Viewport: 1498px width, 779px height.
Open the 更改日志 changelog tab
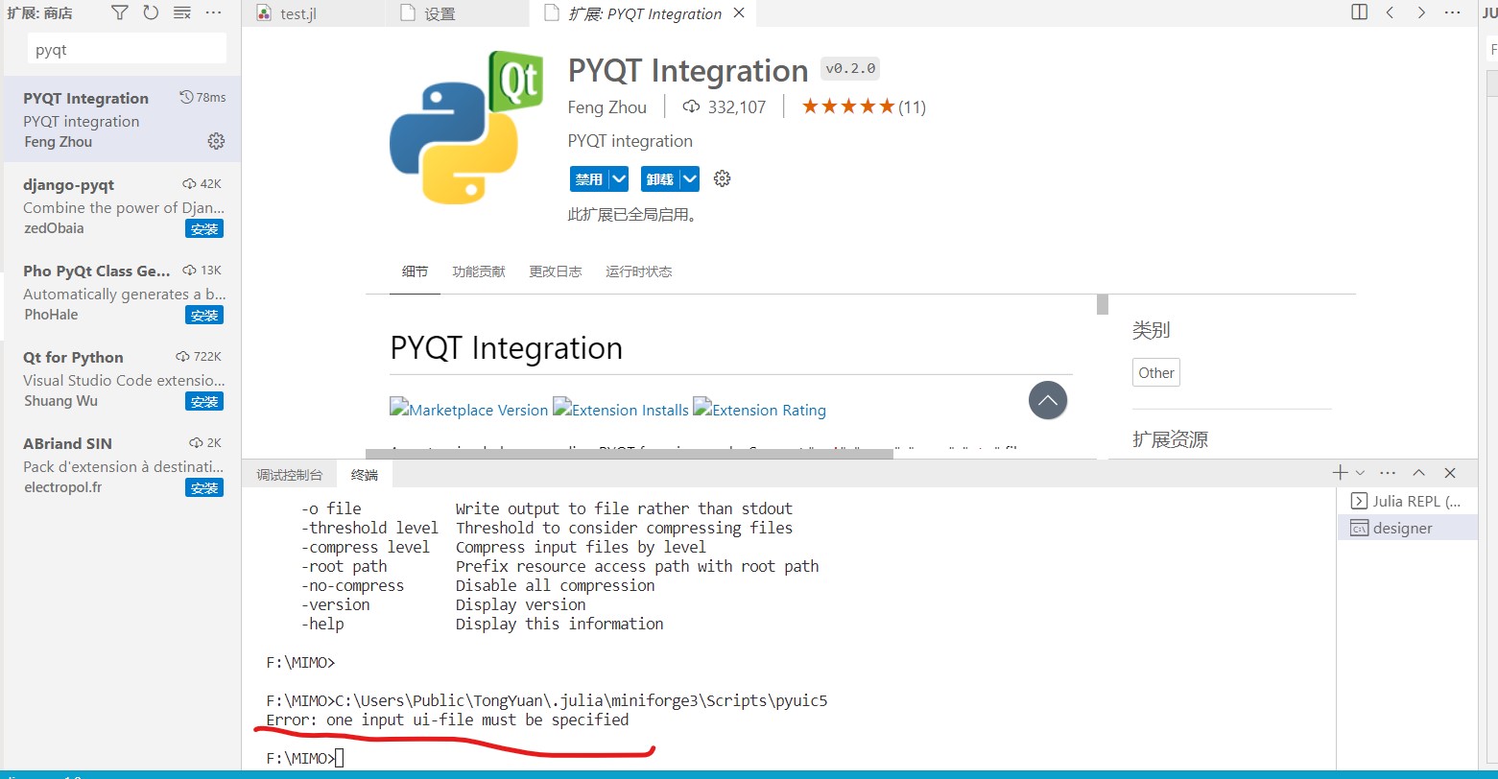556,271
